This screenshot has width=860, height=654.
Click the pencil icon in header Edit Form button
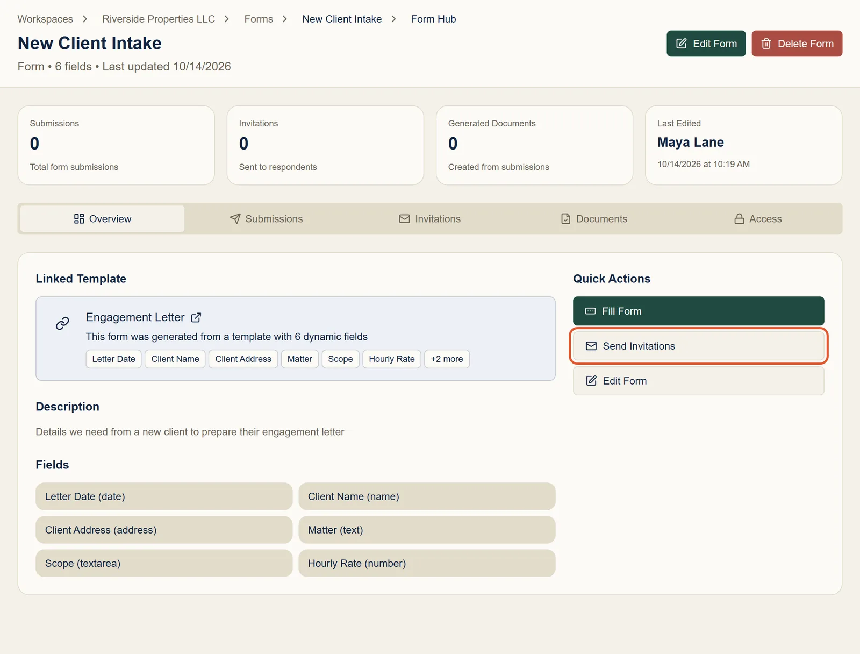[681, 44]
